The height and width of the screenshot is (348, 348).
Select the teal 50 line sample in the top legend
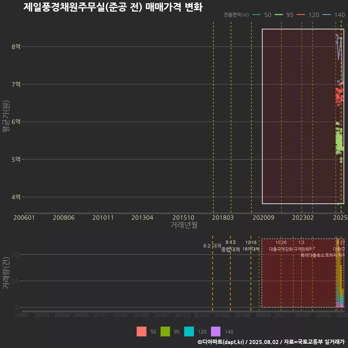point(257,14)
